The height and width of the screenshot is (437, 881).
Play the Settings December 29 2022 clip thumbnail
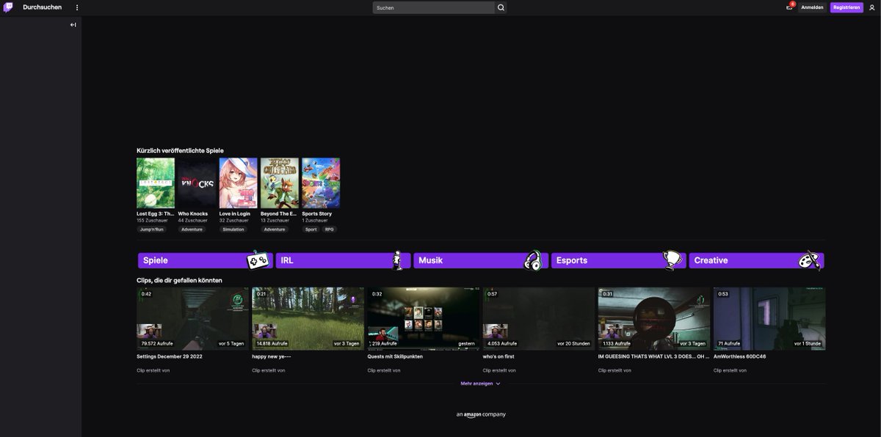click(192, 318)
